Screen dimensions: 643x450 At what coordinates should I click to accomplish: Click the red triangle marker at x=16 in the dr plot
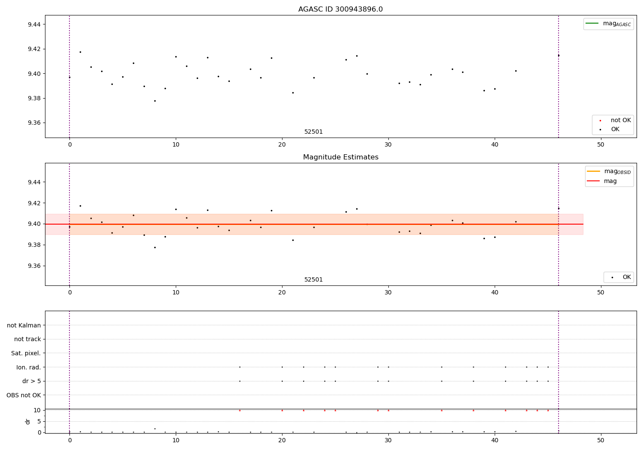pyautogui.click(x=240, y=410)
